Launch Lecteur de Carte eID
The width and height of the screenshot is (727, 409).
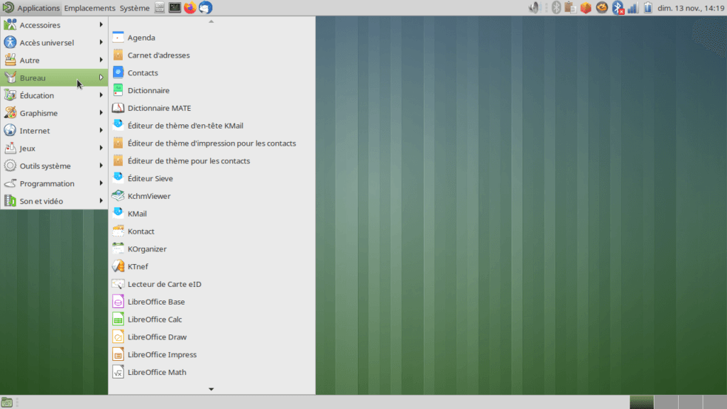tap(212, 284)
